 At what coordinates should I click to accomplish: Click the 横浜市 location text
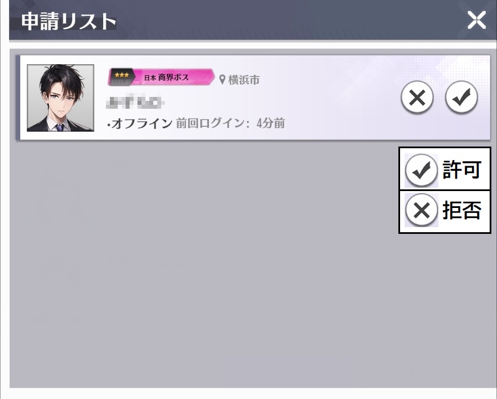(x=244, y=79)
